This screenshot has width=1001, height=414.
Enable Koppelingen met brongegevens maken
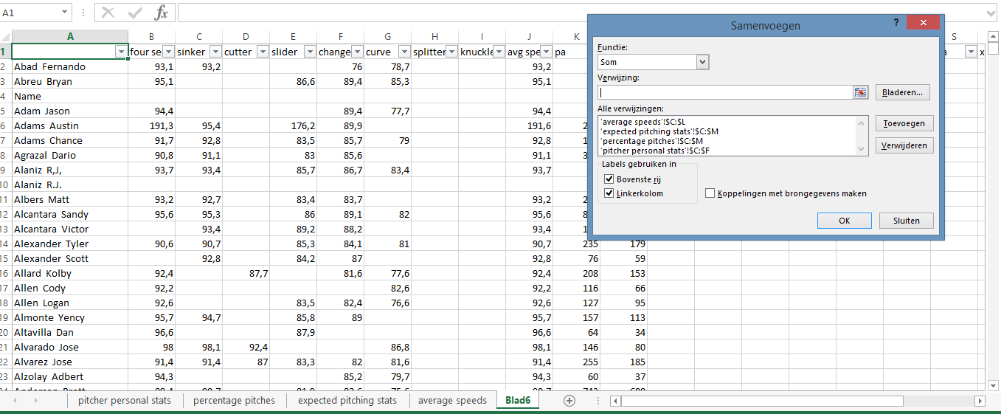(x=710, y=193)
